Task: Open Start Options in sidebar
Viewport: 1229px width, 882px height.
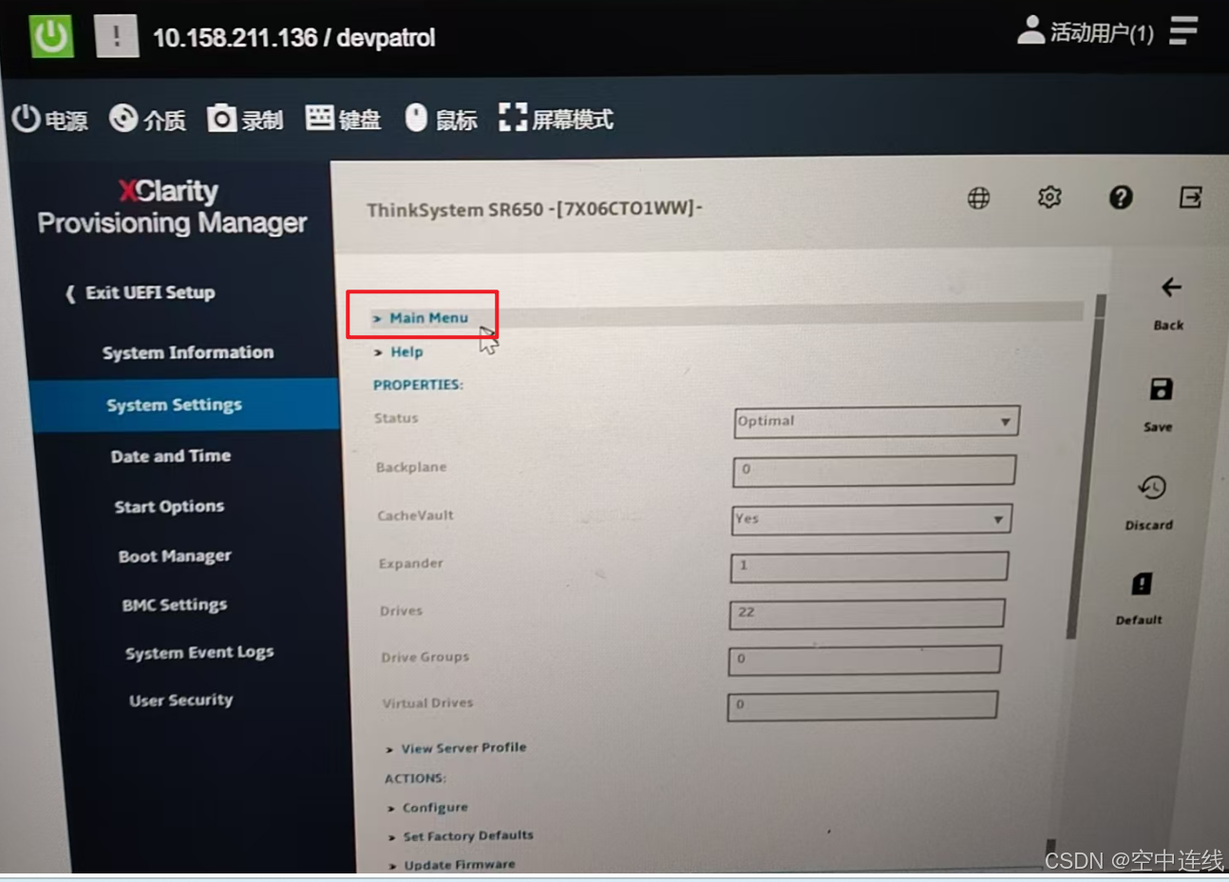Action: tap(169, 506)
